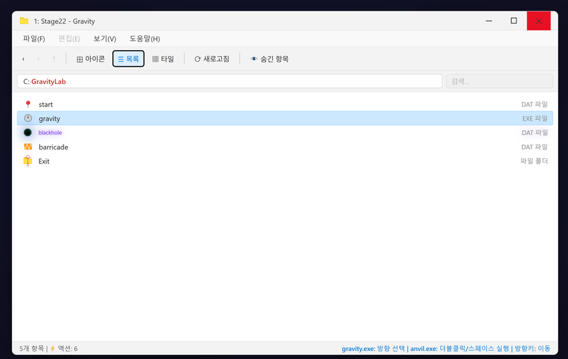The width and height of the screenshot is (568, 359).
Task: Click anvil.exe hint in status bar
Action: [x=459, y=348]
